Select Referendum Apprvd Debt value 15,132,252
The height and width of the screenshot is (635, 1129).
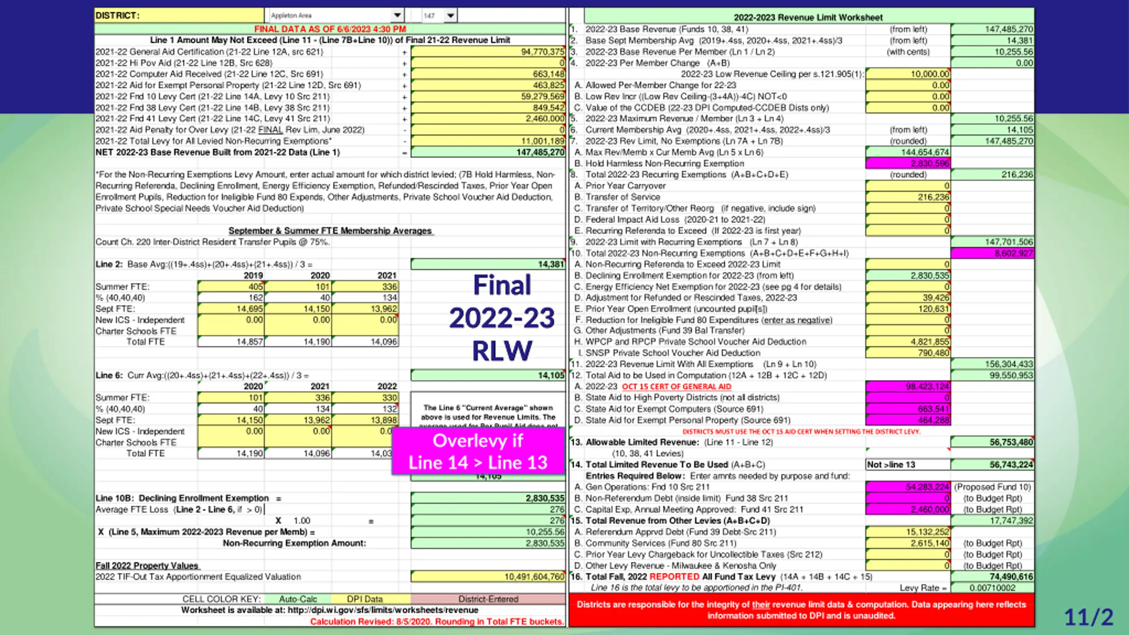908,532
